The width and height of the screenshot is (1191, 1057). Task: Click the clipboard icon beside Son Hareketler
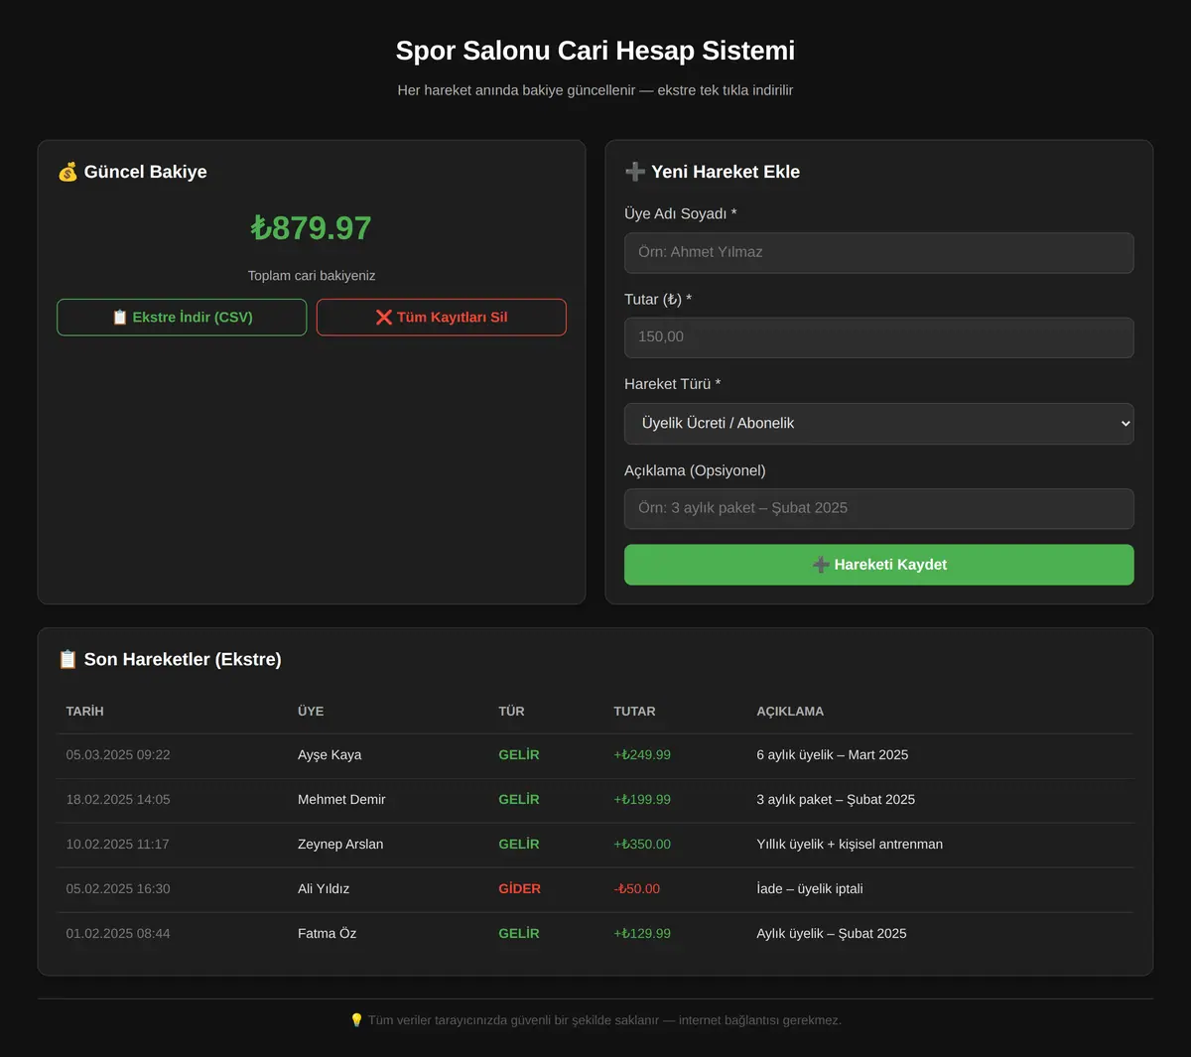67,659
